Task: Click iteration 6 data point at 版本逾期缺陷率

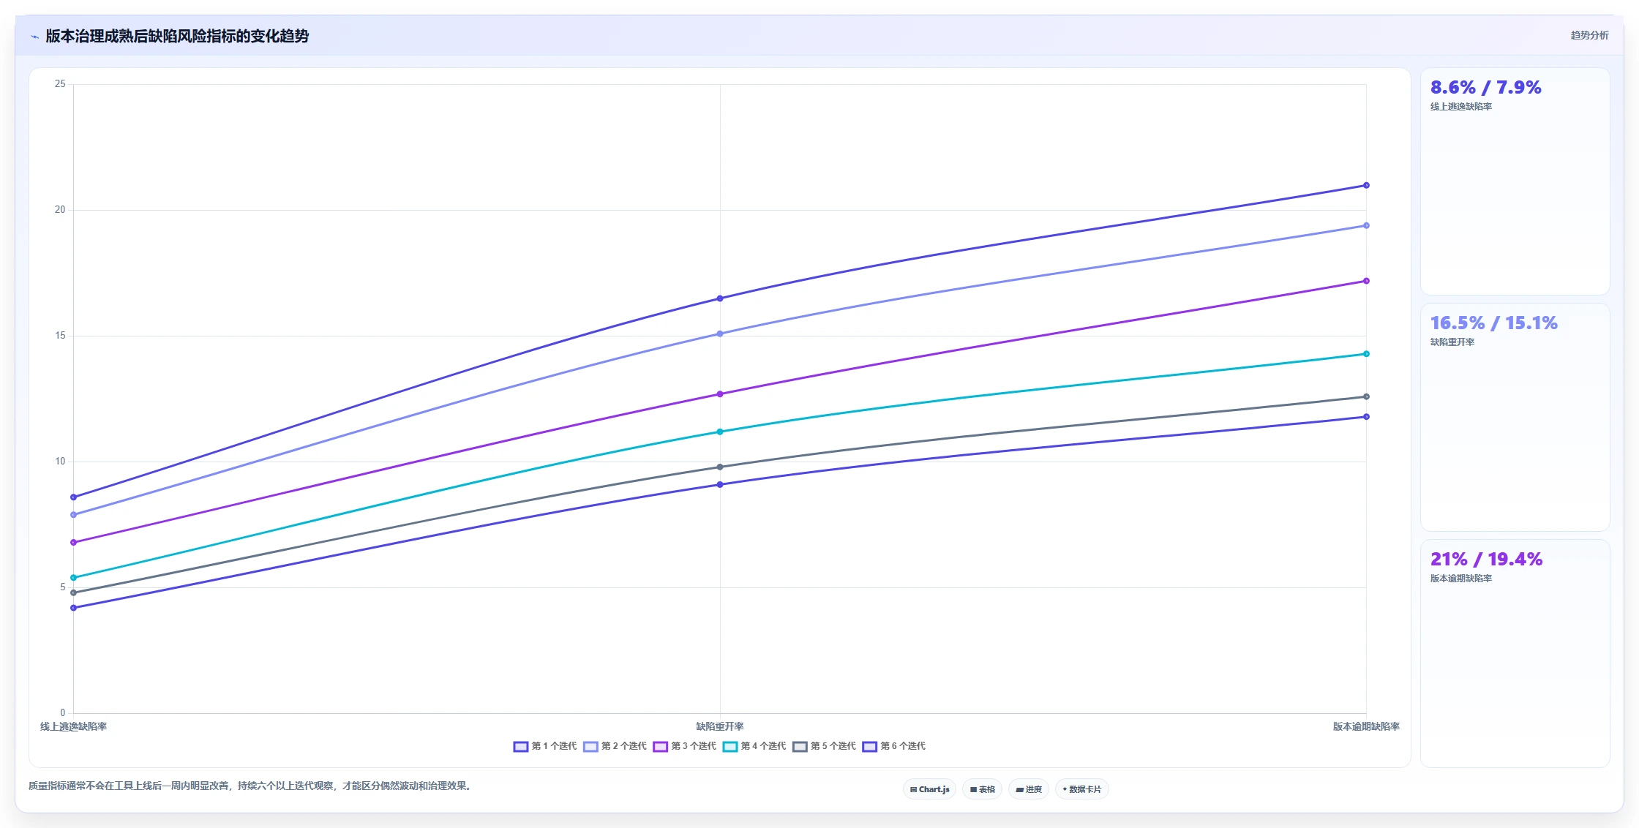Action: click(1366, 417)
